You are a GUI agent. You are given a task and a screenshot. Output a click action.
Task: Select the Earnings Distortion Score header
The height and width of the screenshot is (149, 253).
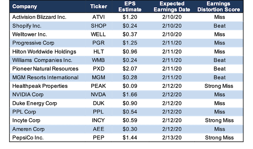[x=218, y=6]
